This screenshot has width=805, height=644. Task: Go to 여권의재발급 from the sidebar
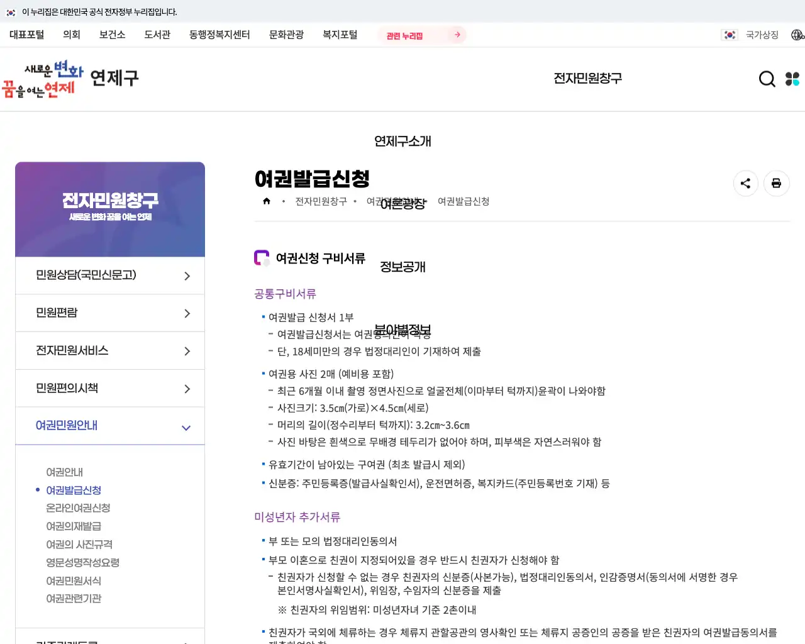pos(72,526)
